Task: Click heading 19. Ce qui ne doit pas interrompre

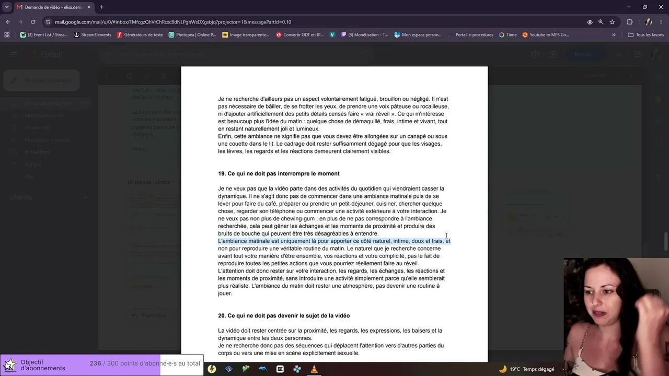Action: click(279, 173)
